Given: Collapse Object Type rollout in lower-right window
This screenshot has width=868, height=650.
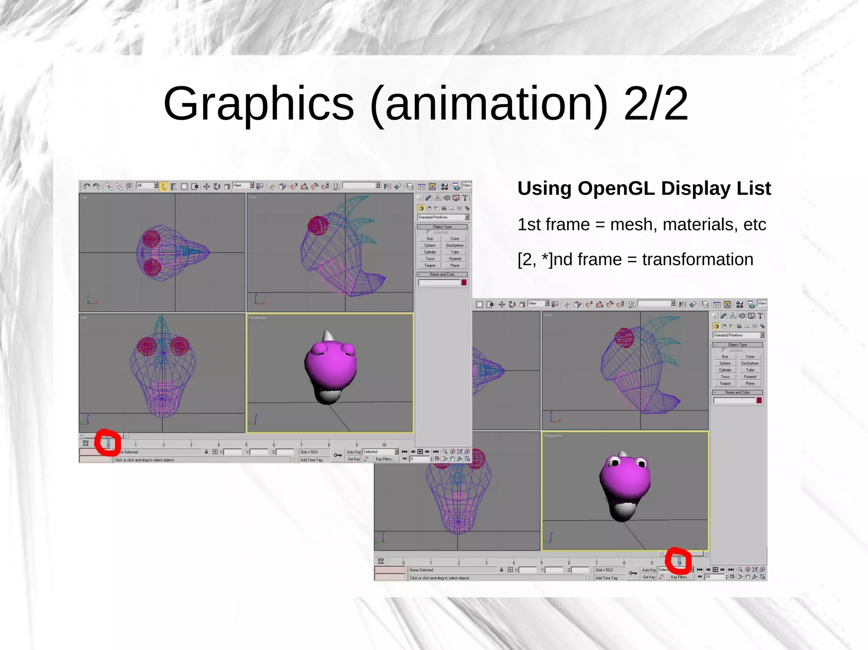Looking at the screenshot, I should 737,345.
